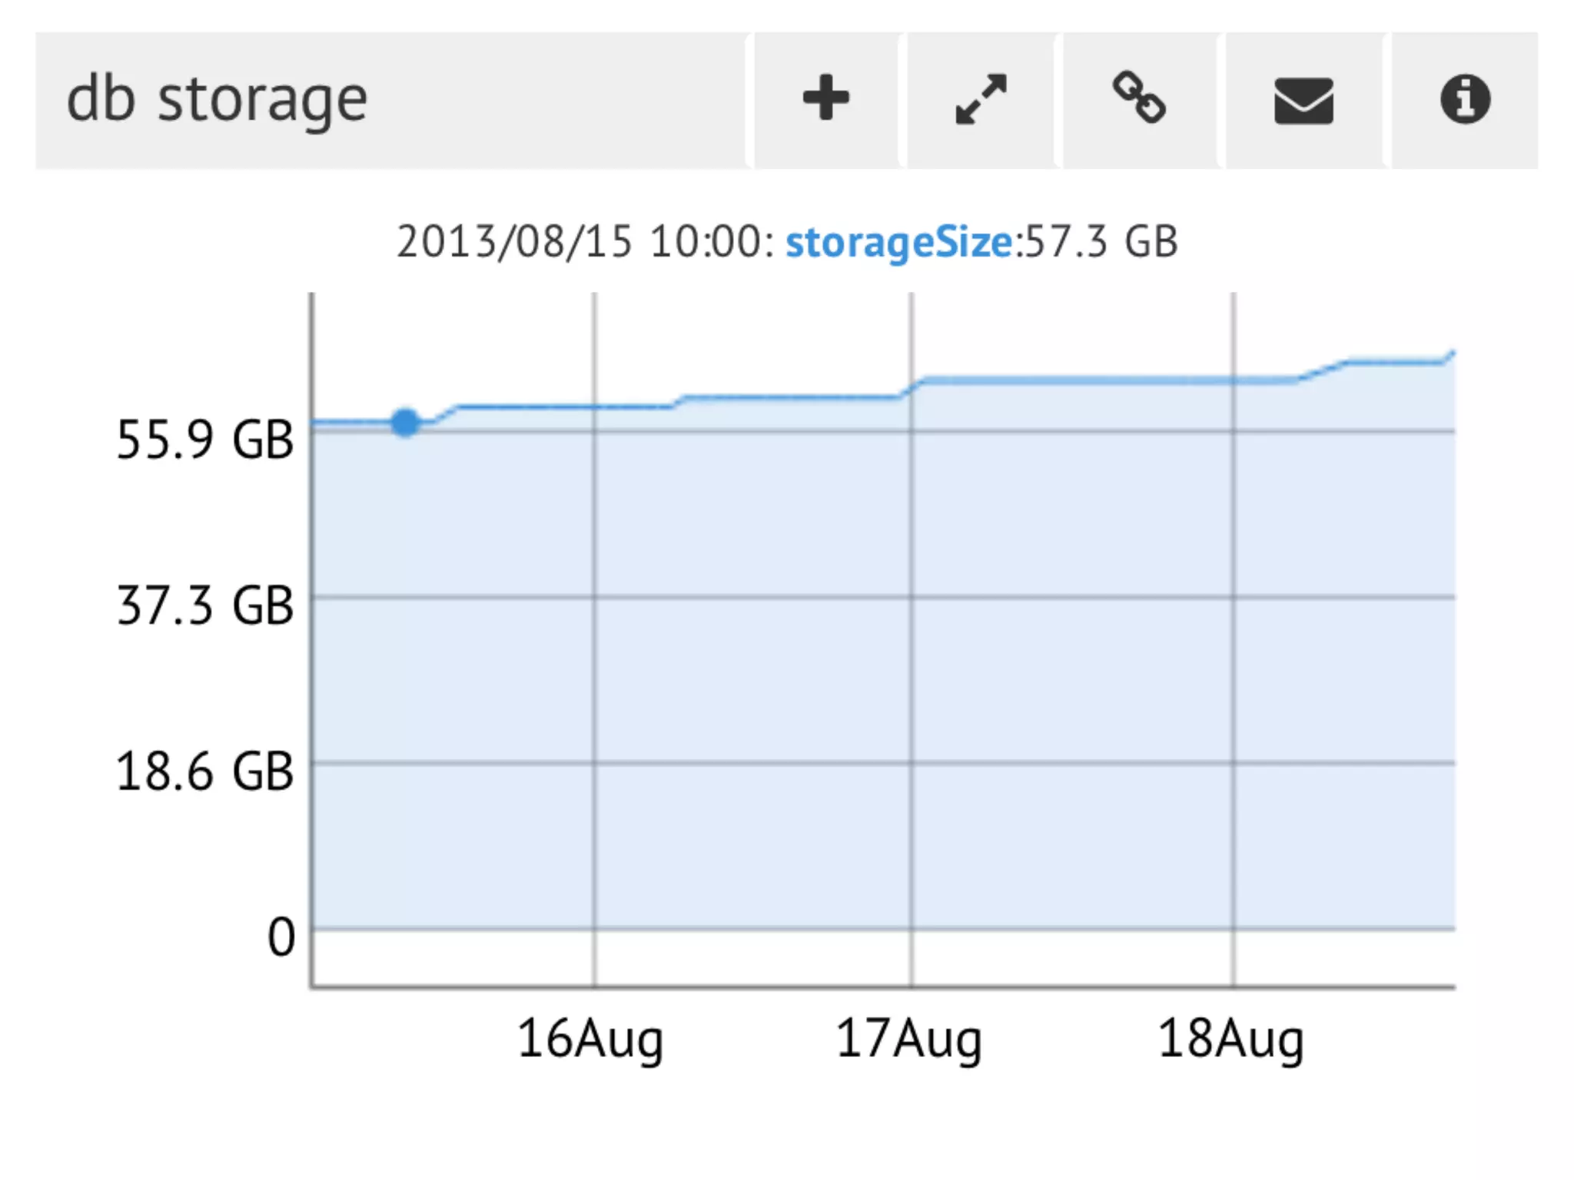Viewport: 1574px width, 1180px height.
Task: Click the highlighted blue data point dot
Action: 405,423
